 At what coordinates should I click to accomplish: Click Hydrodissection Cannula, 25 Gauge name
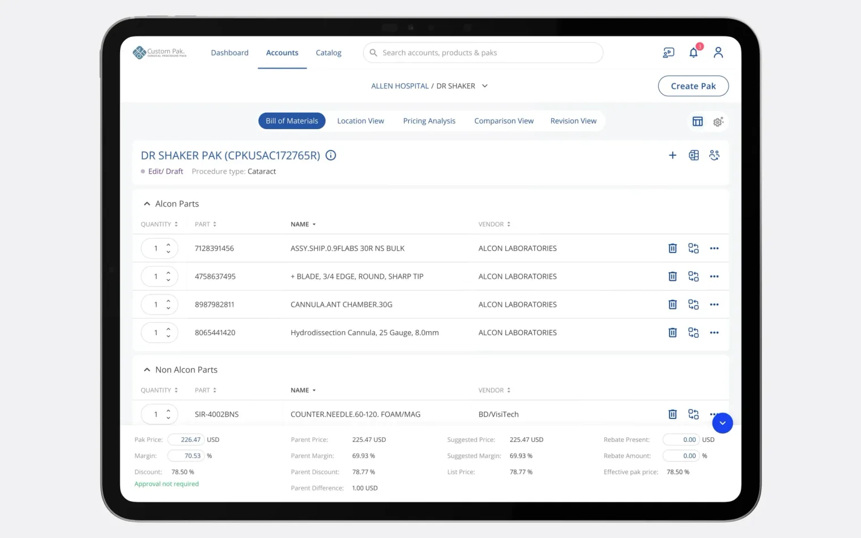(365, 333)
